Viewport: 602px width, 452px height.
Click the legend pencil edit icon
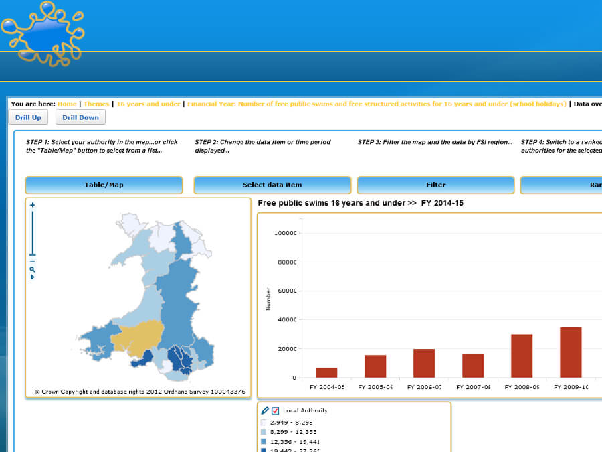(x=265, y=410)
